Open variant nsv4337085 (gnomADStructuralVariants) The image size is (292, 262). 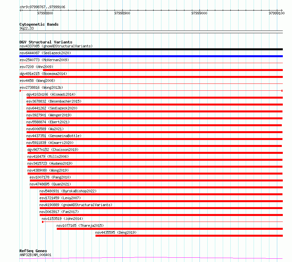click(x=56, y=46)
